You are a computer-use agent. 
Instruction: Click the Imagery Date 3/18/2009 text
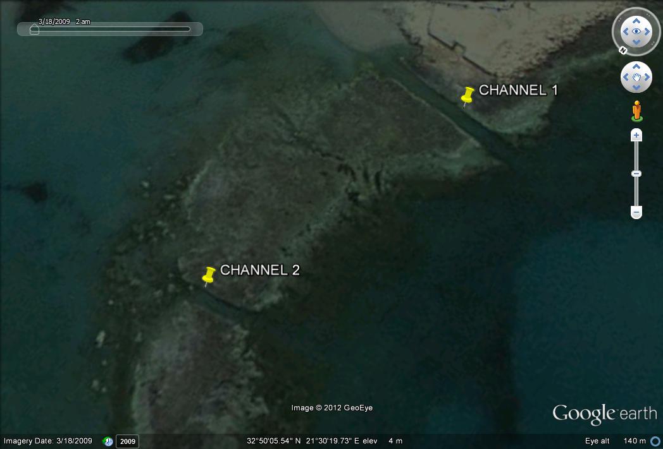click(x=48, y=441)
